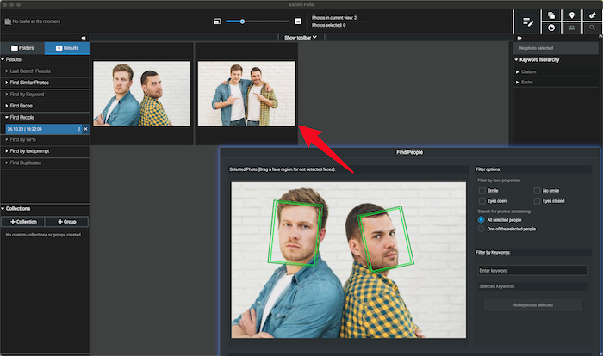The width and height of the screenshot is (603, 356).
Task: Click the Show toolbar button
Action: 301,38
